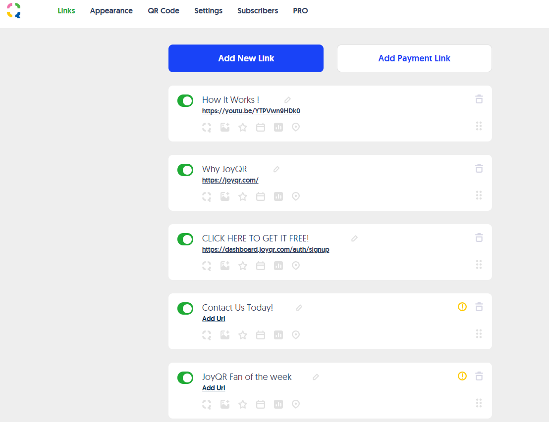This screenshot has width=549, height=422.
Task: Switch to the Appearance tab
Action: point(111,11)
